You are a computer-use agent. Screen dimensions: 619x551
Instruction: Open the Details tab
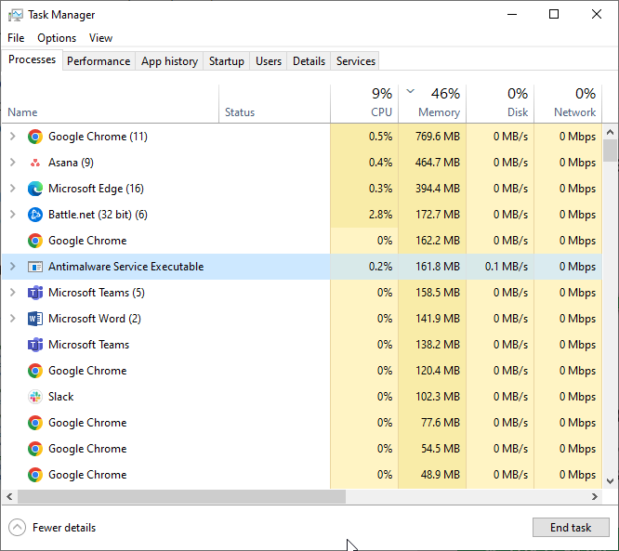point(309,61)
